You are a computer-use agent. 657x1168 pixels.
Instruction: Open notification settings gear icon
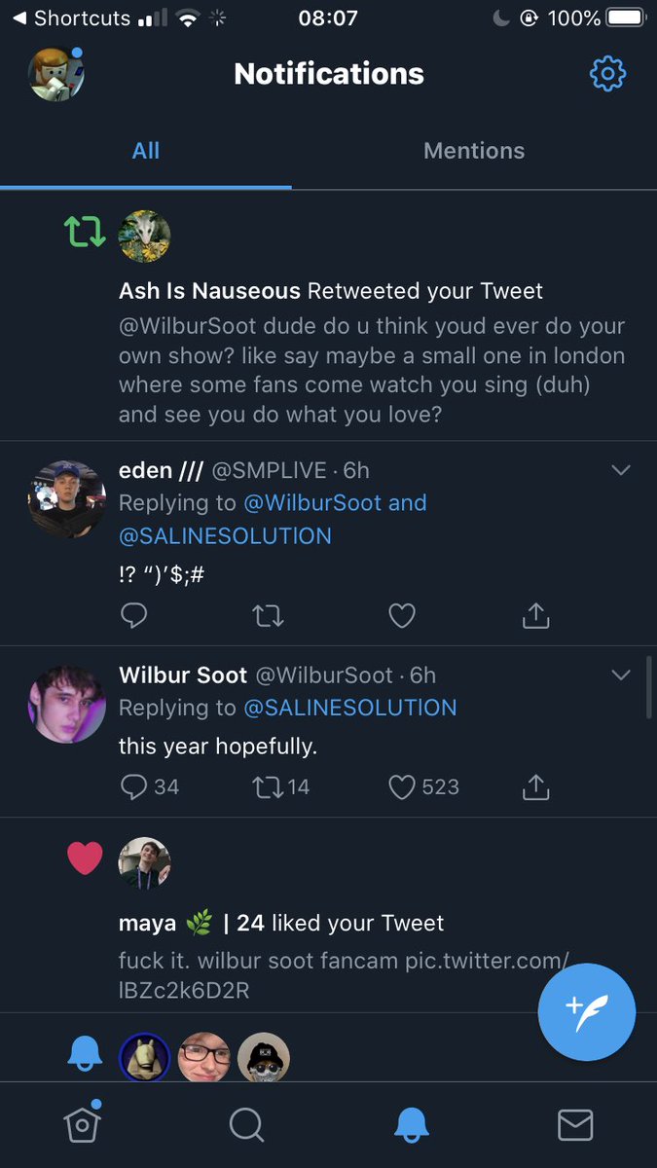pos(607,74)
